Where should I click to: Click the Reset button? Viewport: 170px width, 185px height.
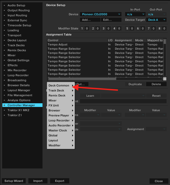pos(156,96)
